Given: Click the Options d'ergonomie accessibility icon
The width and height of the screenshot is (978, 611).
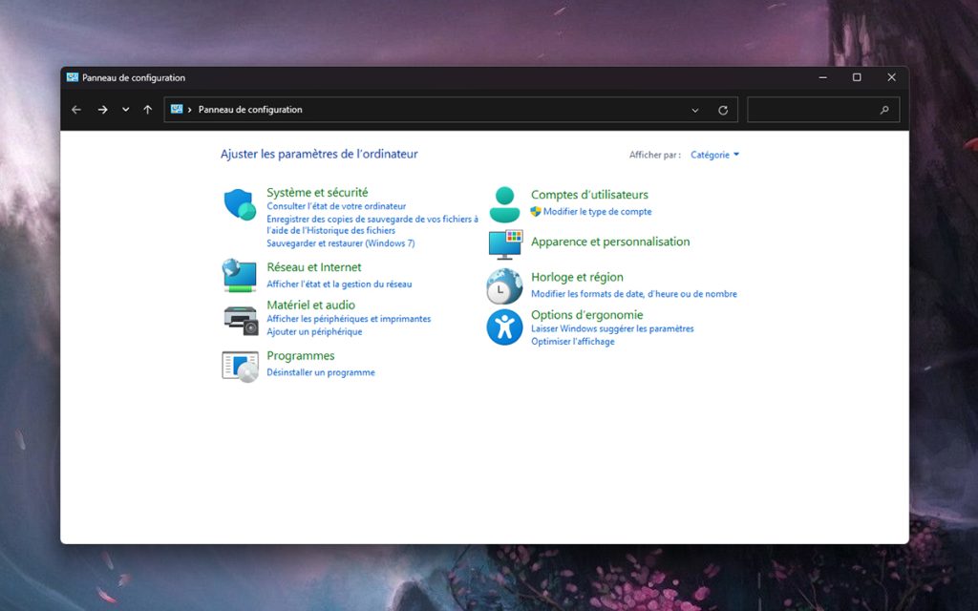Looking at the screenshot, I should pos(503,327).
